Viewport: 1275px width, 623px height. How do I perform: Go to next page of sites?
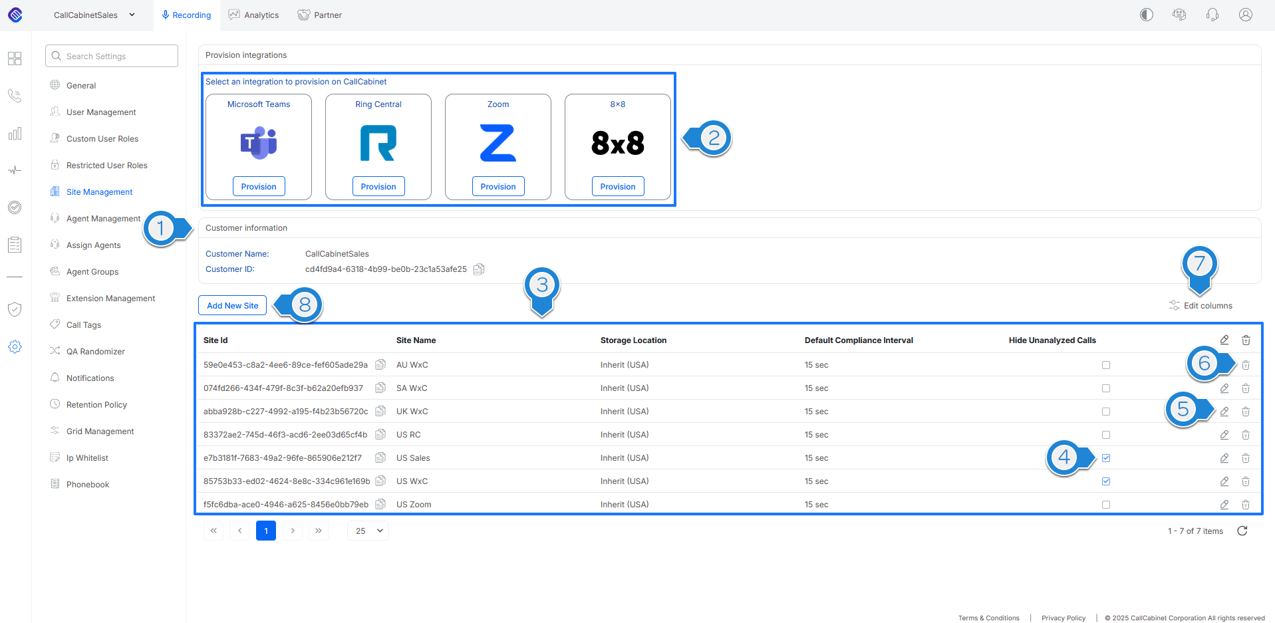pos(293,531)
